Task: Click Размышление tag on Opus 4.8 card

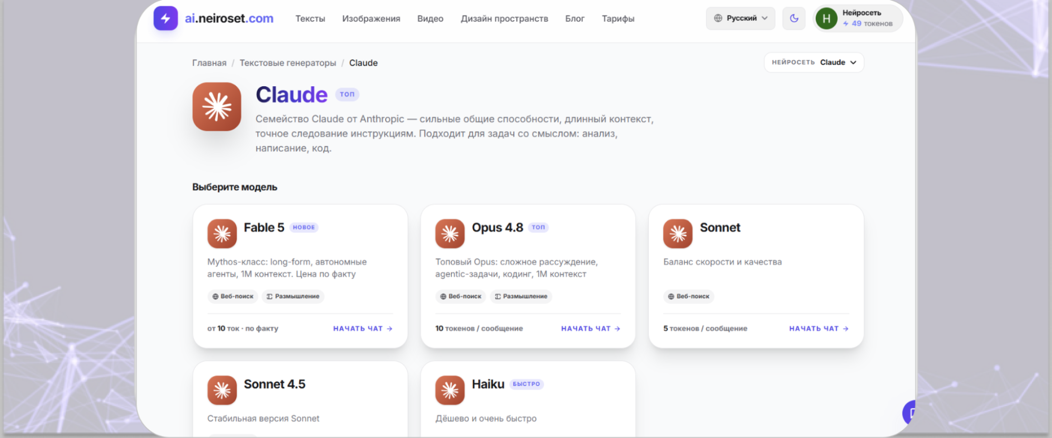Action: [x=520, y=296]
